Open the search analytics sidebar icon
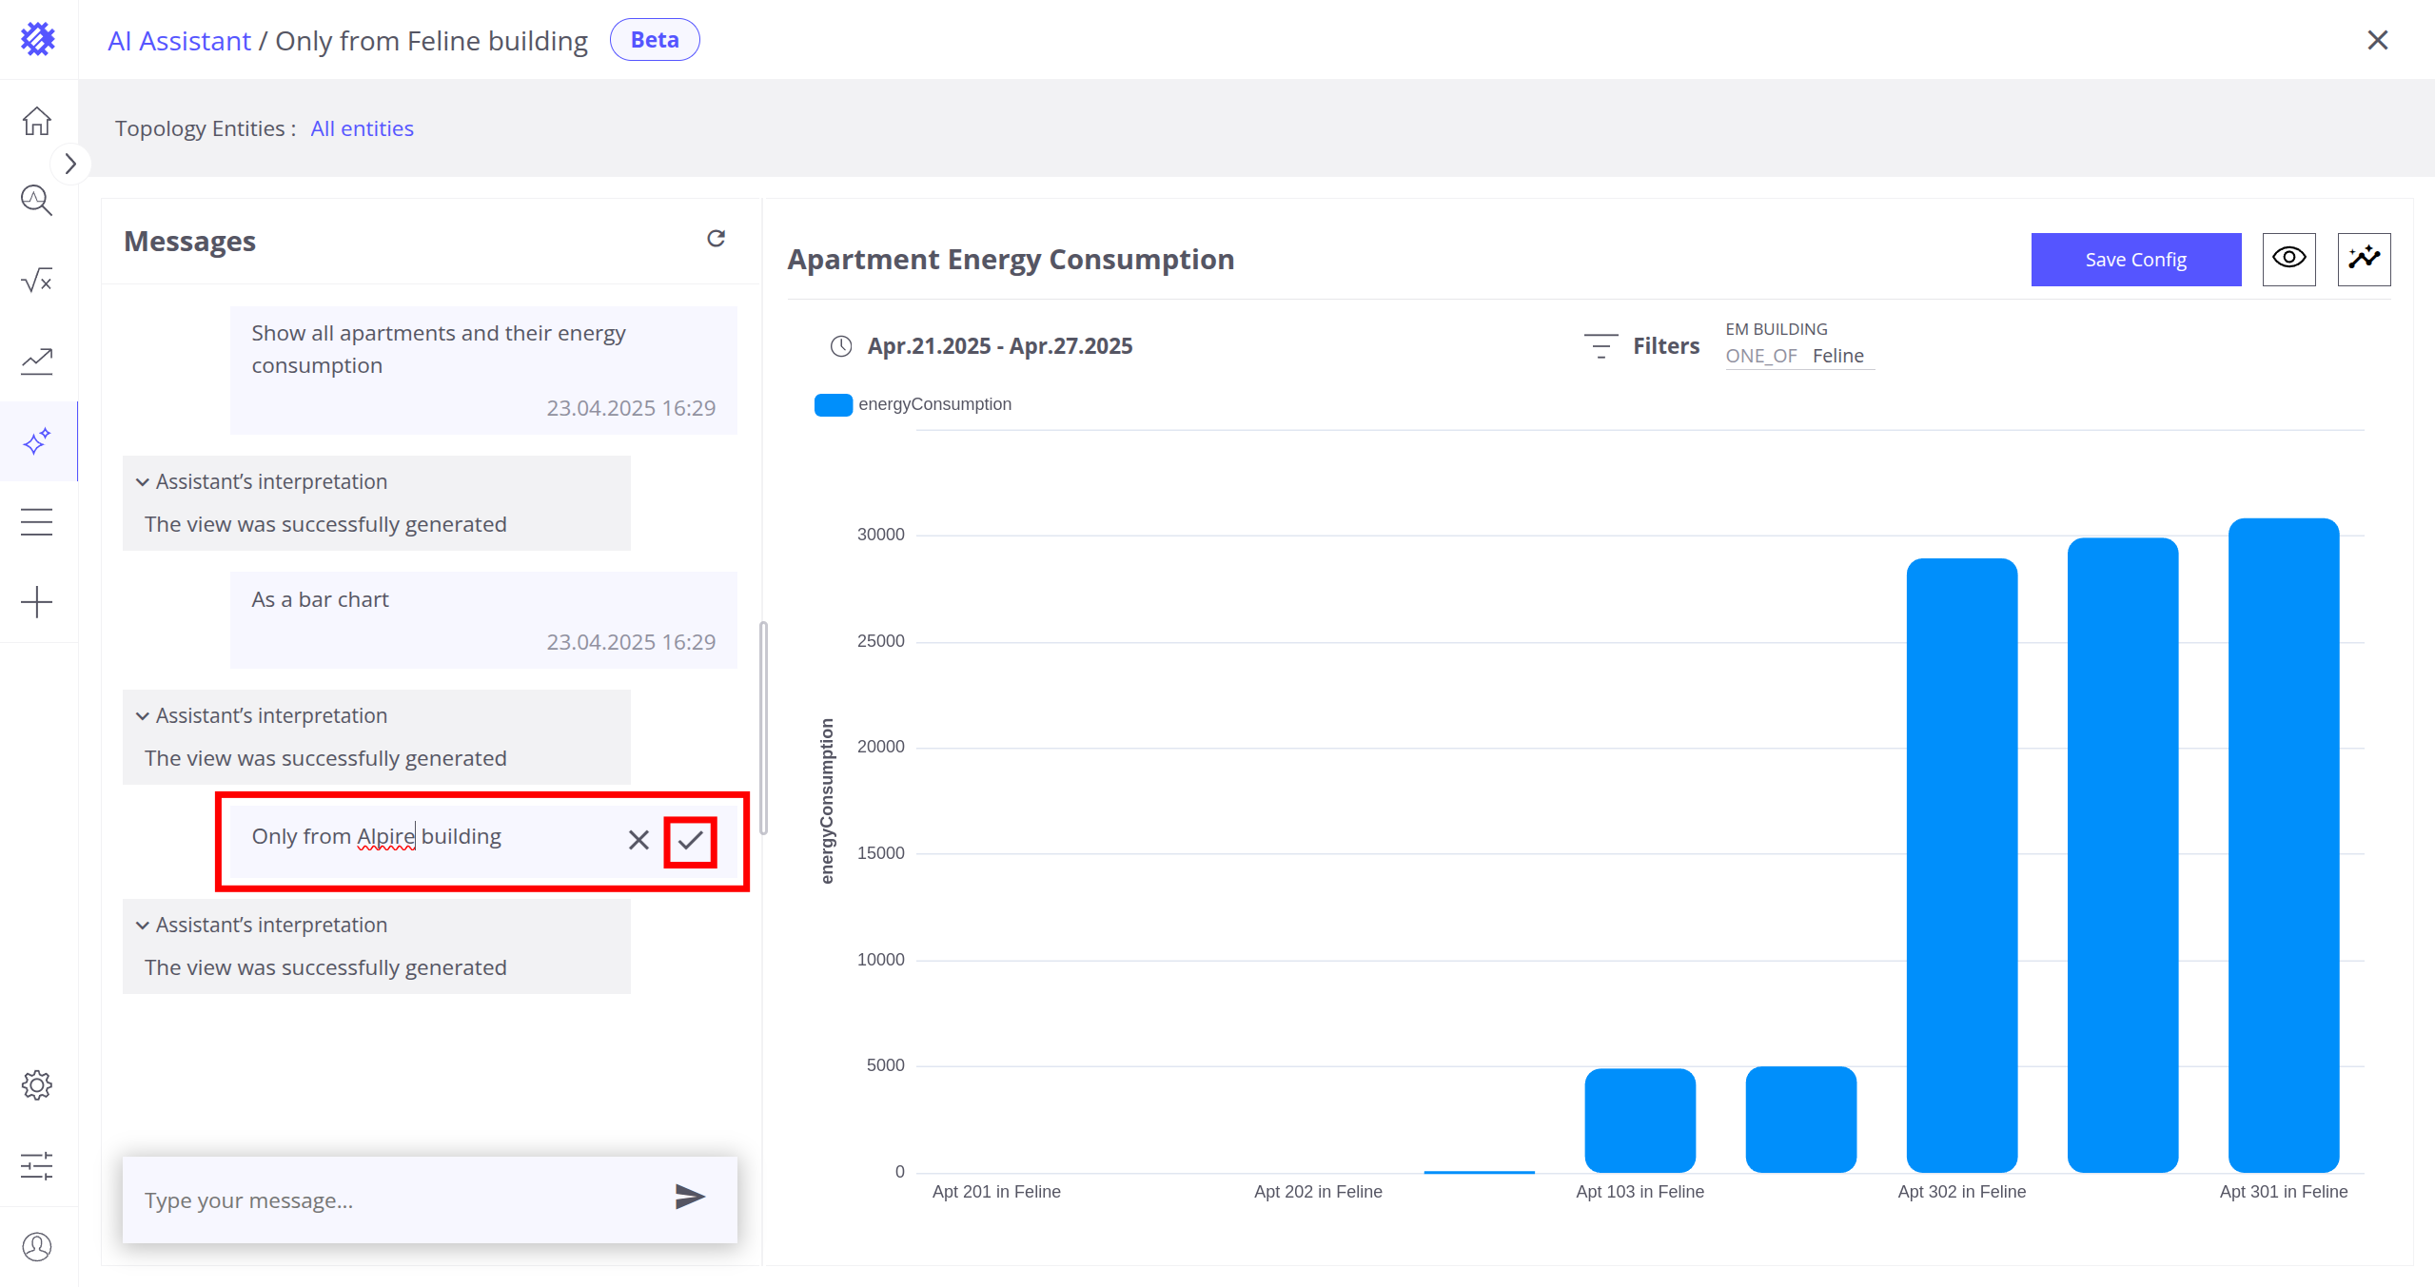This screenshot has height=1287, width=2435. tap(37, 200)
